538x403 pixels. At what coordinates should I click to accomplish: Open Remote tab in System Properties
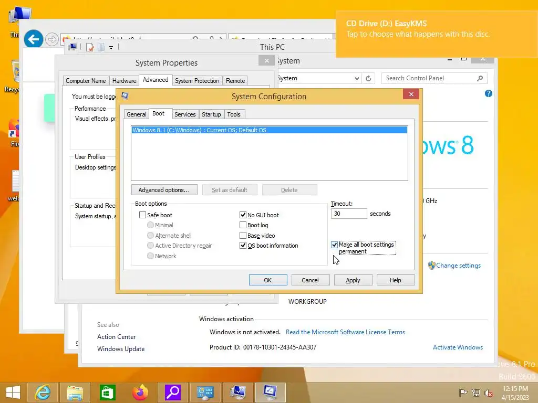tap(235, 81)
